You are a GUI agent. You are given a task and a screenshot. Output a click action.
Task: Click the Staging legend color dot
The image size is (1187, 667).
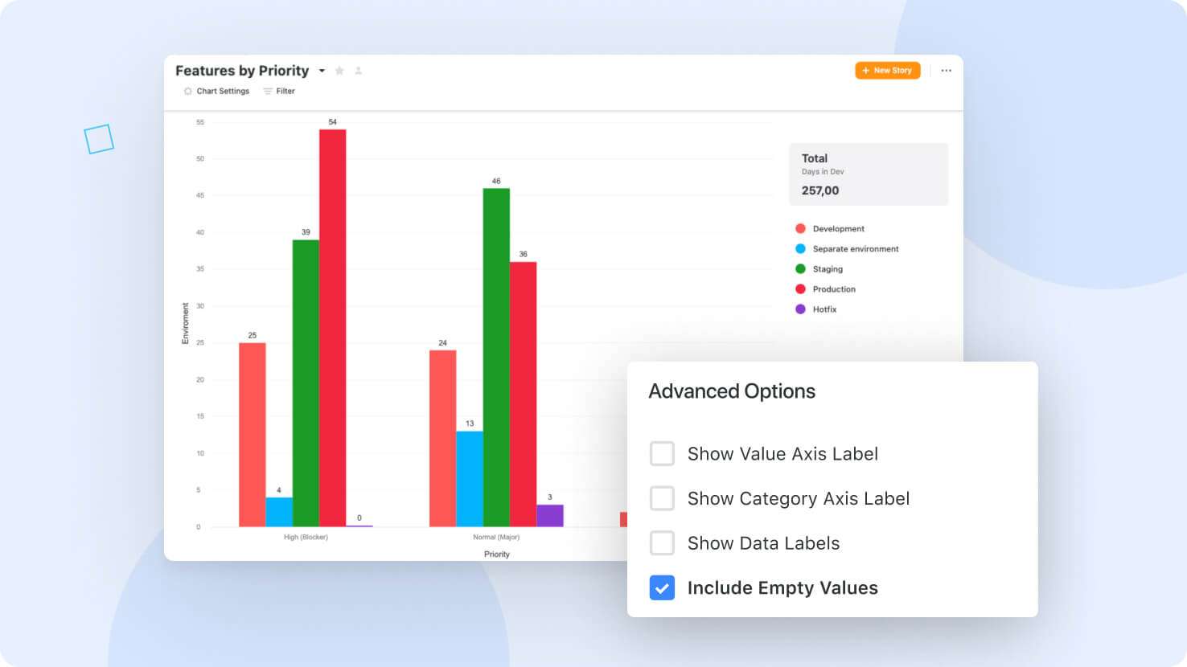(x=800, y=269)
